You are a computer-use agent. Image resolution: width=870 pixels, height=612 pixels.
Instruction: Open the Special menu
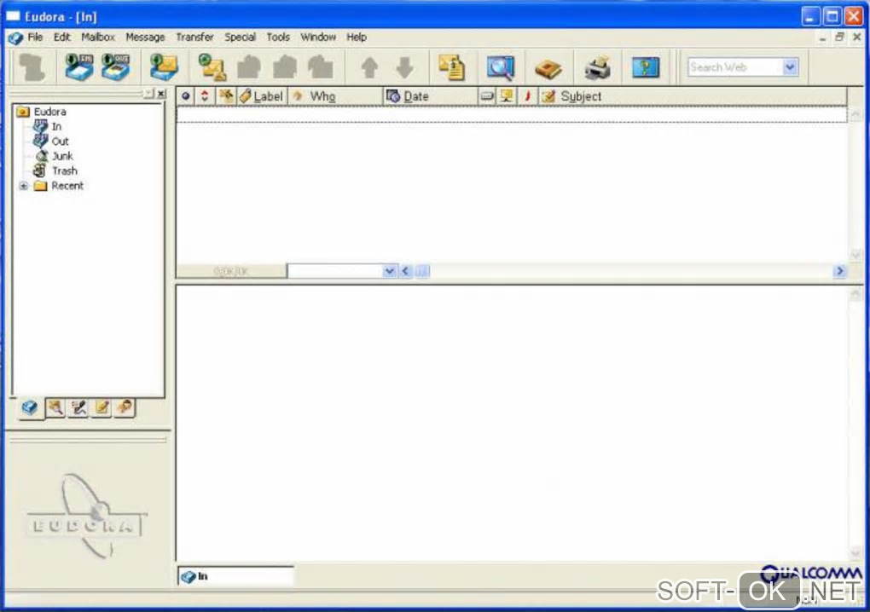[241, 38]
